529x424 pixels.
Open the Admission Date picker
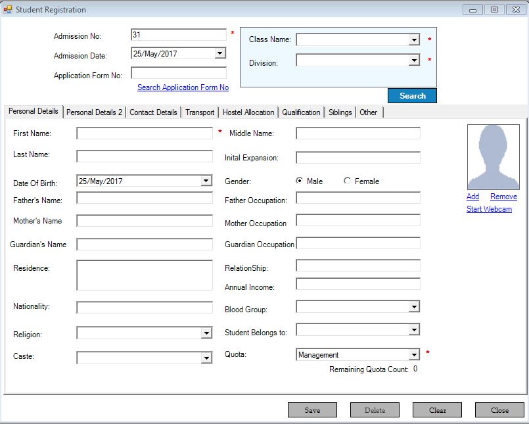pyautogui.click(x=220, y=54)
